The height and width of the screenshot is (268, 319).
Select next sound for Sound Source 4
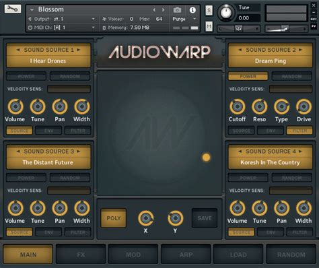300,152
